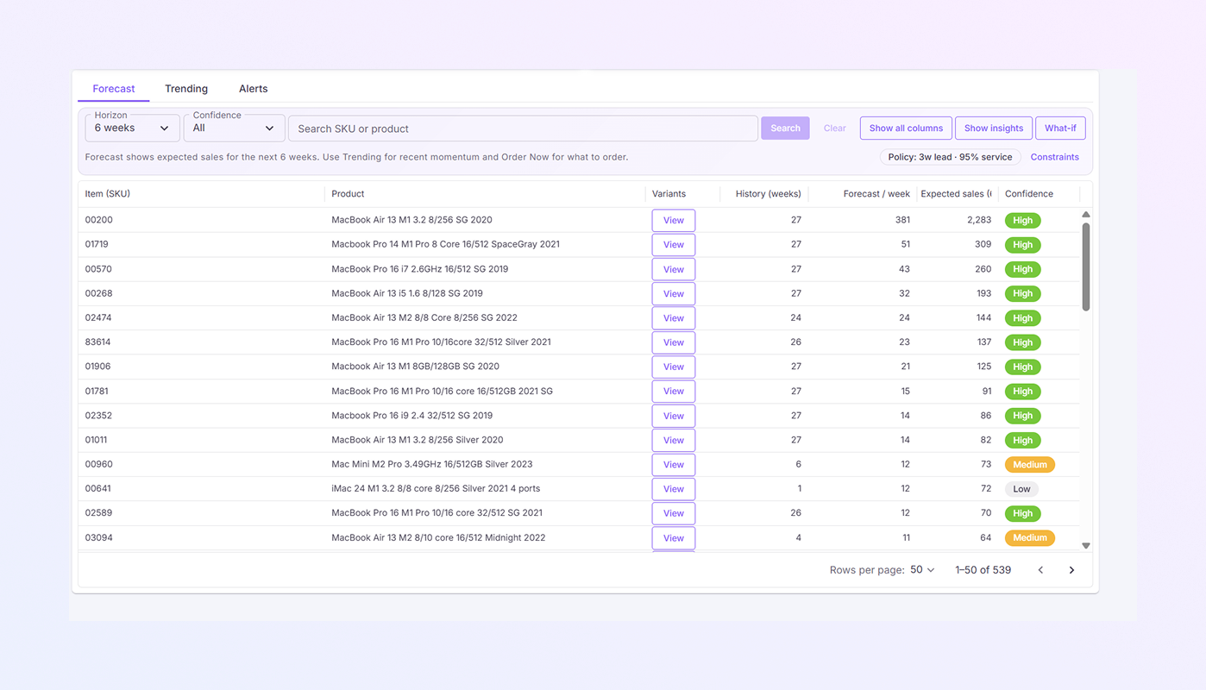Screen dimensions: 1206x690
Task: View variants for SKU 01906
Action: [x=674, y=367]
